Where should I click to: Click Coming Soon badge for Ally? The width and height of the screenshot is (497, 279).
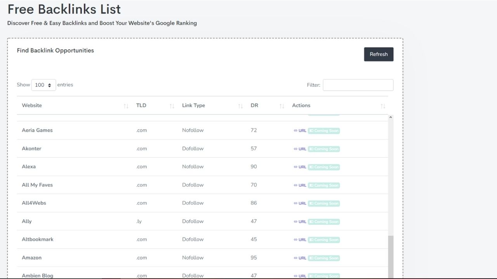[x=324, y=222]
